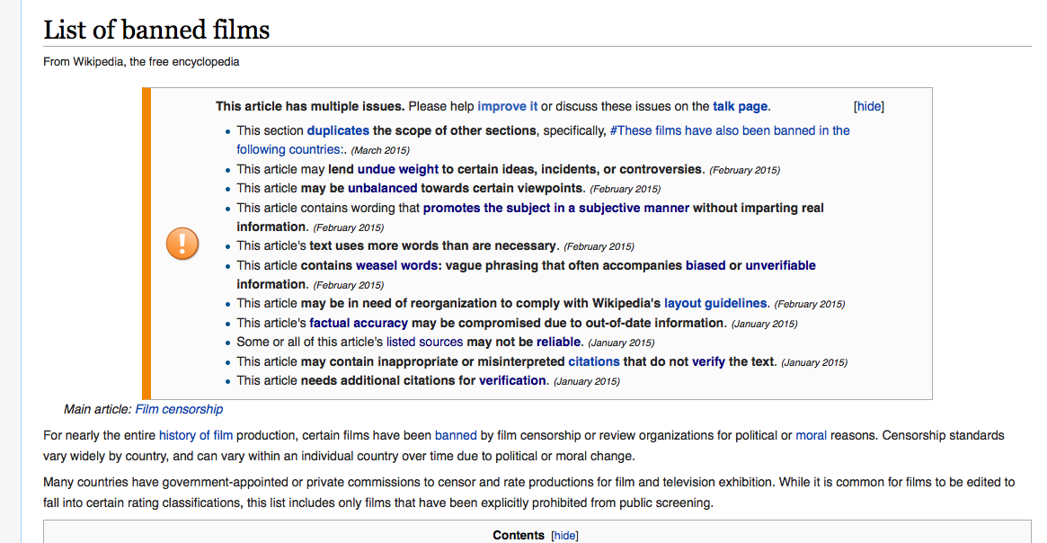Open the 'verify' link
This screenshot has width=1047, height=543.
(708, 361)
